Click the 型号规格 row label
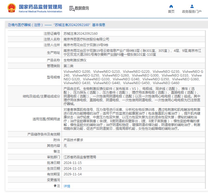 coord(53,77)
